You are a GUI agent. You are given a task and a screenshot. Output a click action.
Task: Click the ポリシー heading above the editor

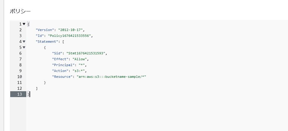20,11
